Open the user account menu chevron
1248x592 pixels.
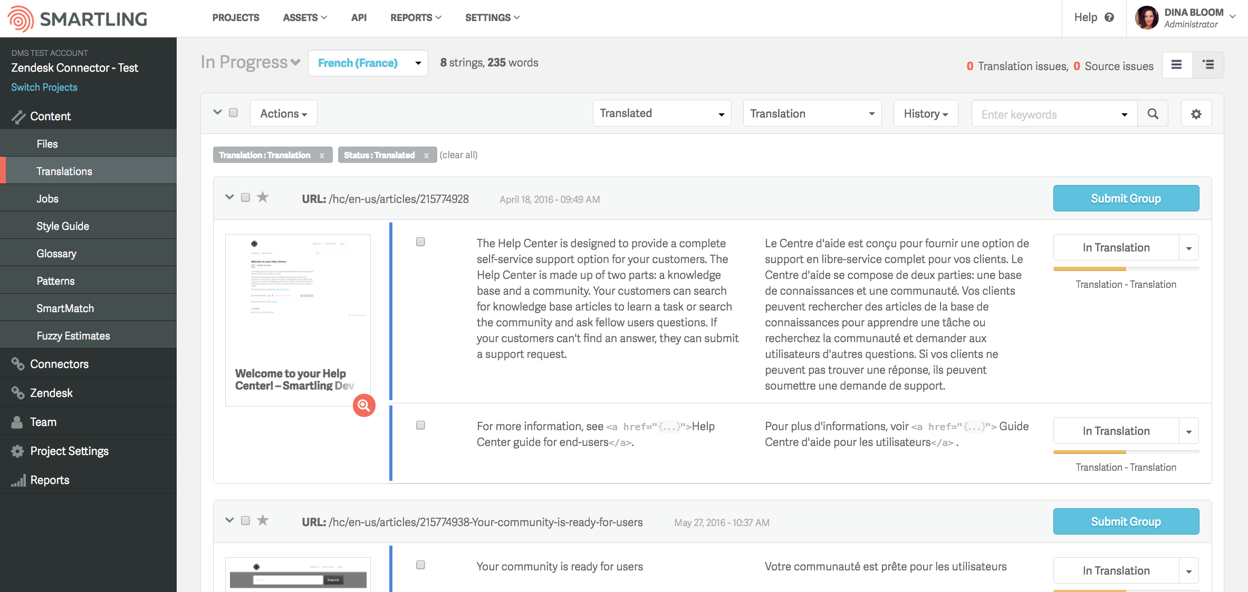click(1233, 16)
